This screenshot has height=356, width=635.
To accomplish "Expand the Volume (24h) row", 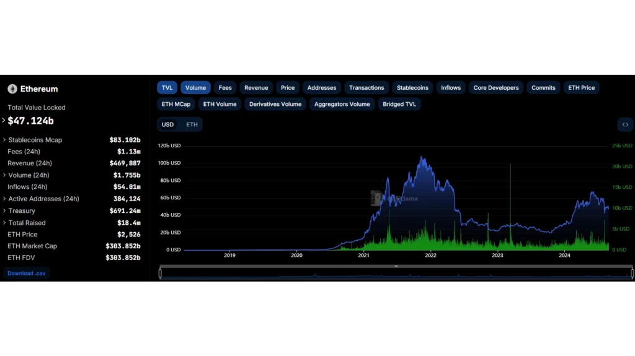I will 4,175.
